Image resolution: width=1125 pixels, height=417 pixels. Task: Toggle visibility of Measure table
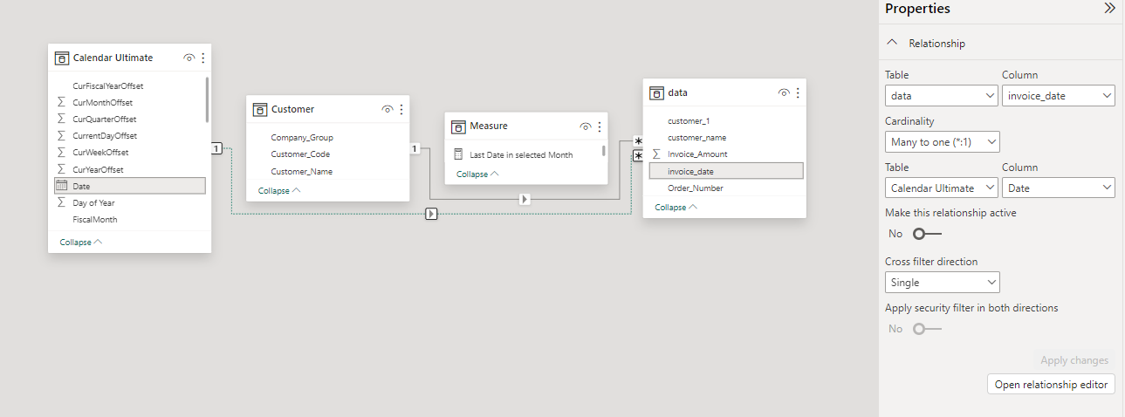click(x=586, y=126)
